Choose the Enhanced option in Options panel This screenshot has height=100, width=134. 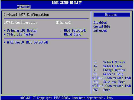[100, 31]
